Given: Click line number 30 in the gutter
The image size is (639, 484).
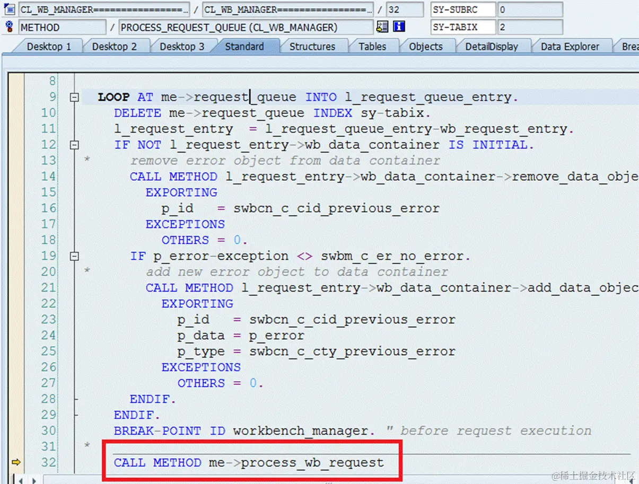Looking at the screenshot, I should click(x=48, y=431).
